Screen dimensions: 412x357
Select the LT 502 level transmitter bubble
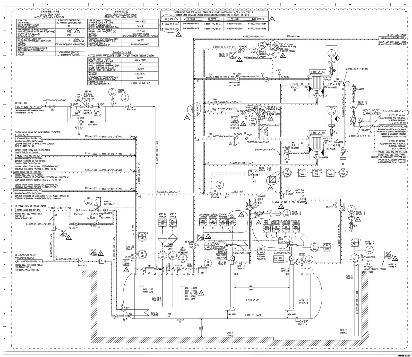click(x=173, y=255)
